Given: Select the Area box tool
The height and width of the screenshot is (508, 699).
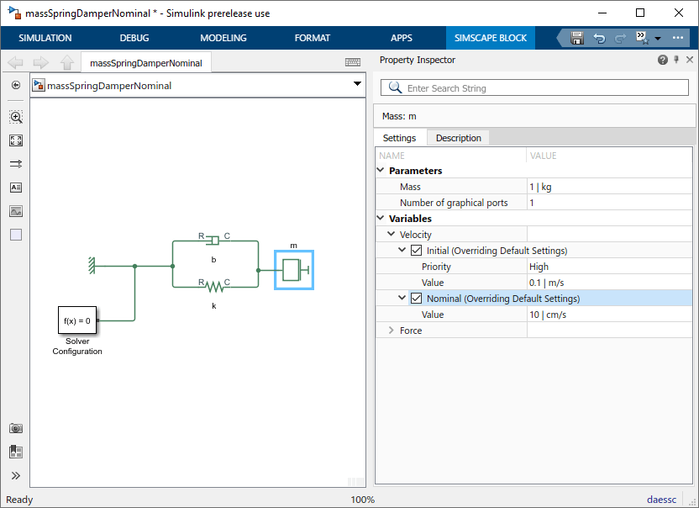Looking at the screenshot, I should point(16,235).
